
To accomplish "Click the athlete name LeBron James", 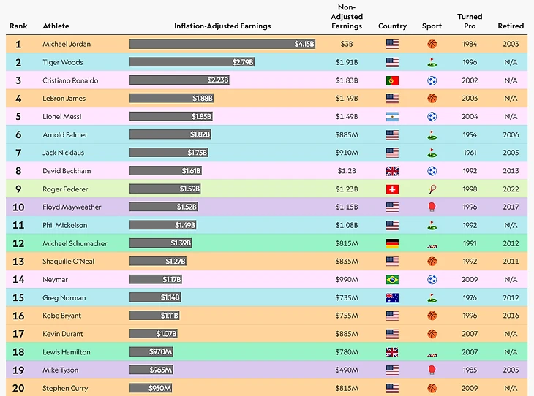I will (64, 99).
